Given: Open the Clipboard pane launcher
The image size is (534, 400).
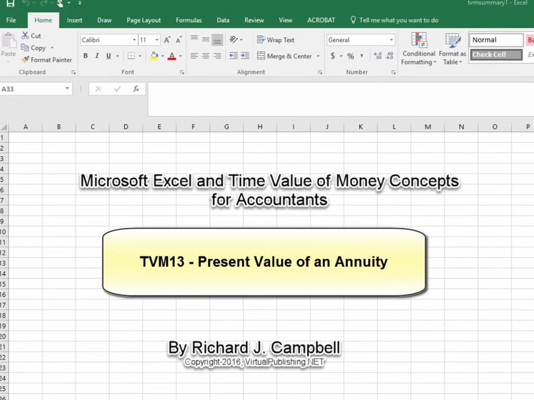Looking at the screenshot, I should (73, 72).
